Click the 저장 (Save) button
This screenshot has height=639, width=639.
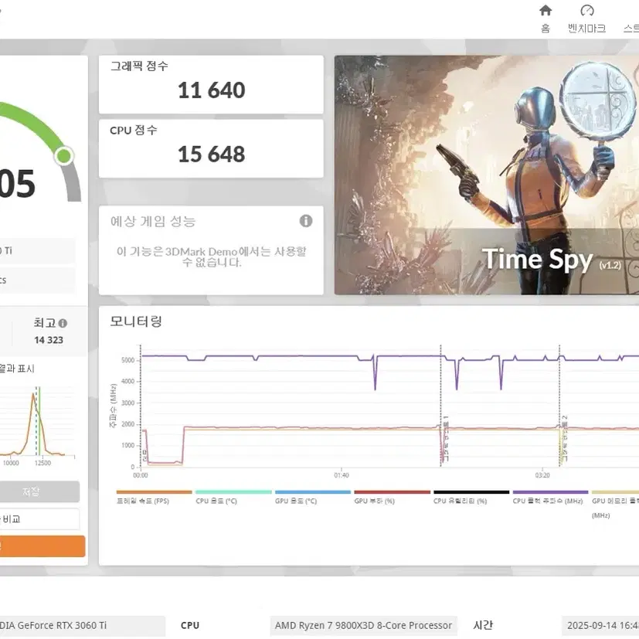[x=39, y=491]
